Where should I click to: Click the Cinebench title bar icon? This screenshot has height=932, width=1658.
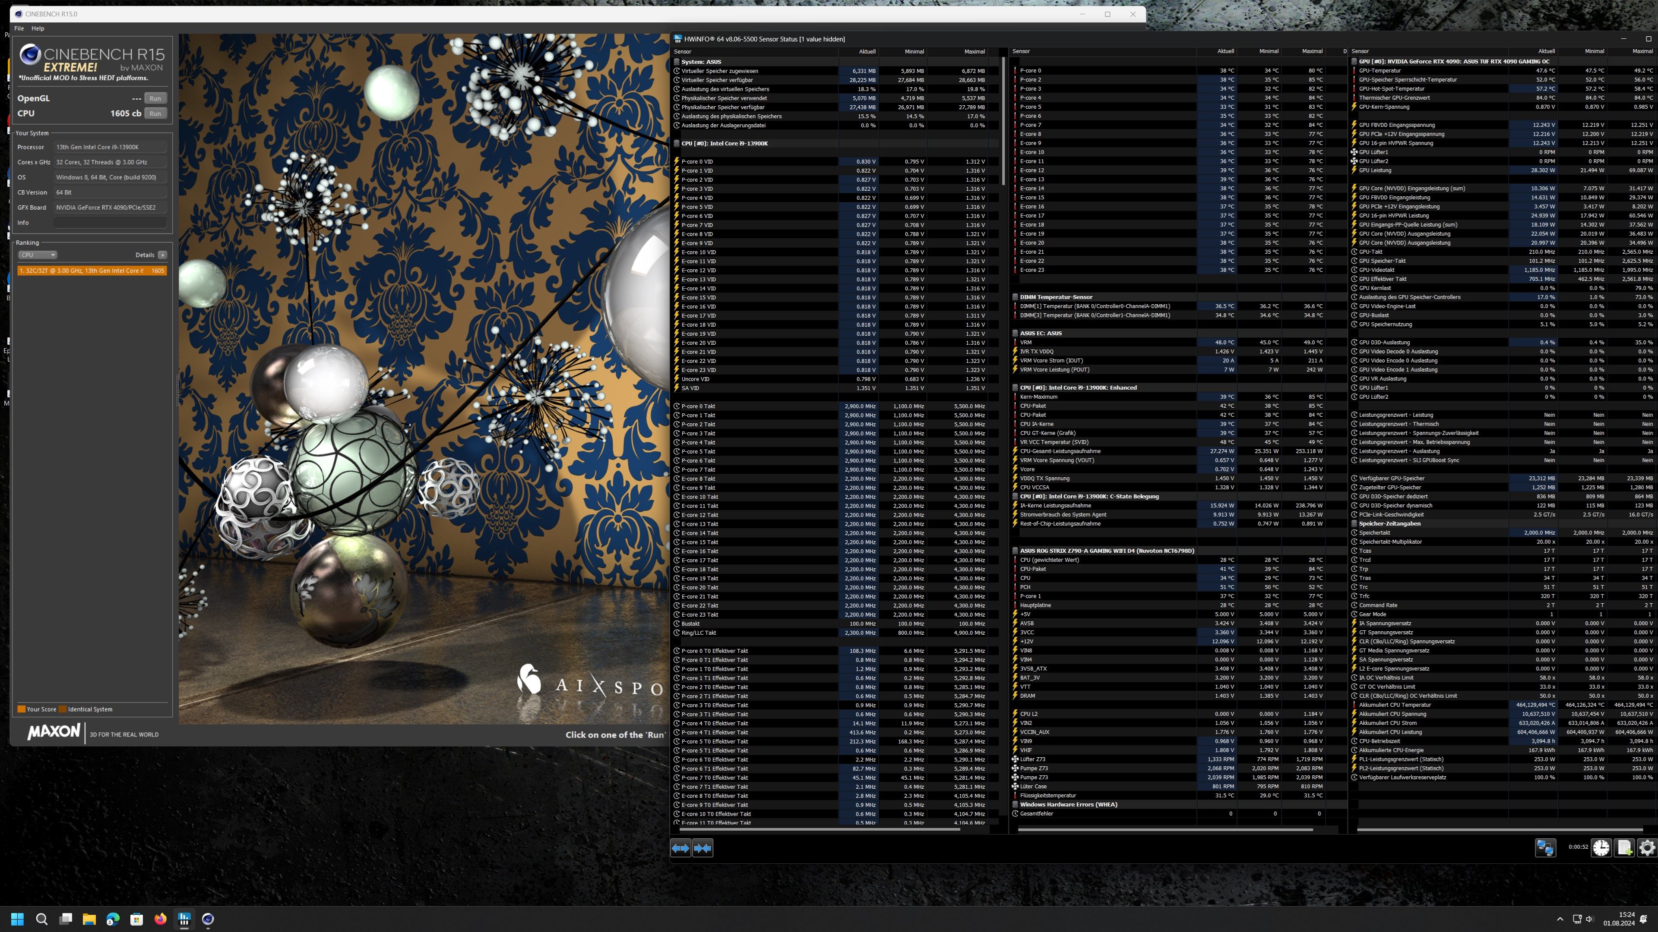[18, 13]
